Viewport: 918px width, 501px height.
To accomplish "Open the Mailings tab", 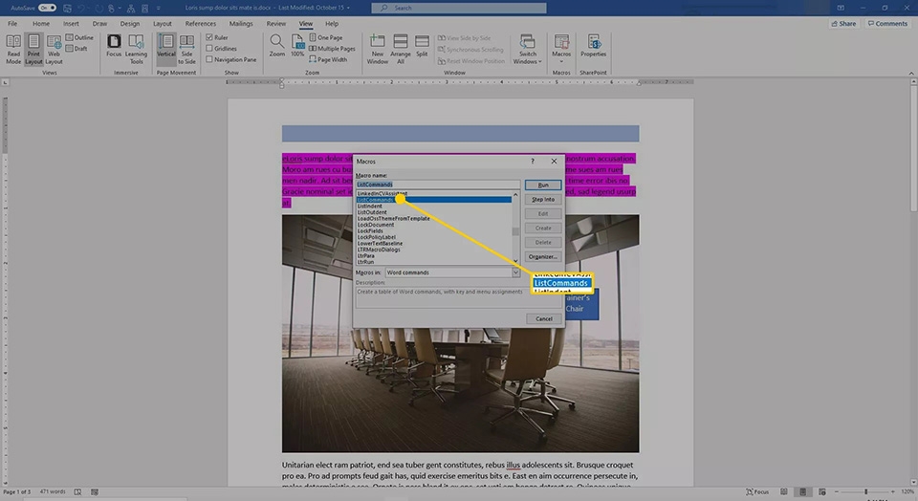I will pos(241,23).
